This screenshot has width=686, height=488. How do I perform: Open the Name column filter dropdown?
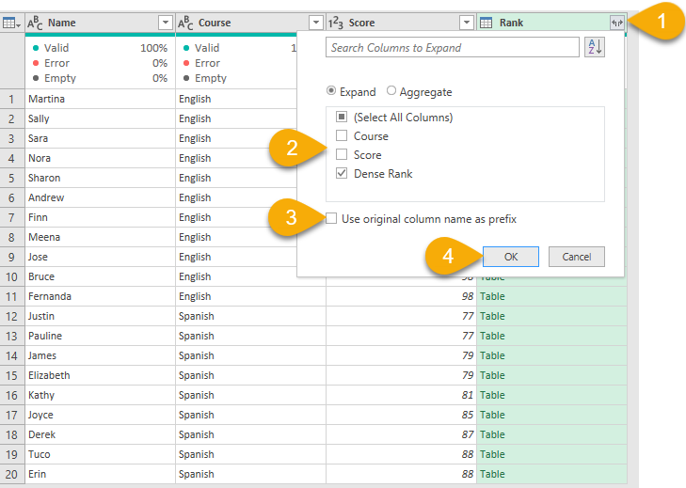[165, 23]
